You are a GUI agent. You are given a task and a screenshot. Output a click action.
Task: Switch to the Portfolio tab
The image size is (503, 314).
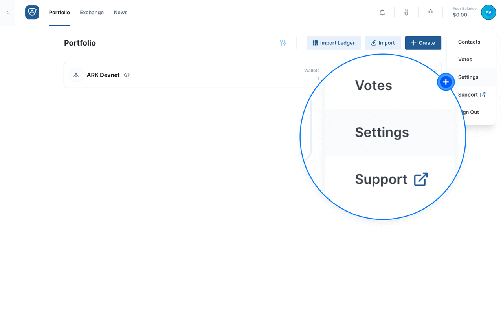(59, 13)
